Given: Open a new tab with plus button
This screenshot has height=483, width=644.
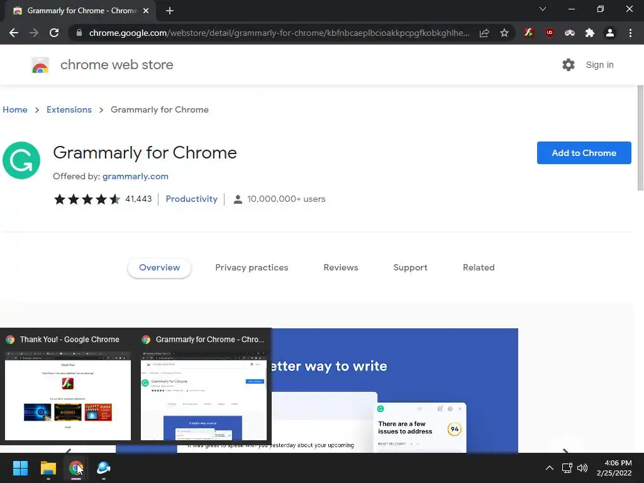Looking at the screenshot, I should click(170, 11).
